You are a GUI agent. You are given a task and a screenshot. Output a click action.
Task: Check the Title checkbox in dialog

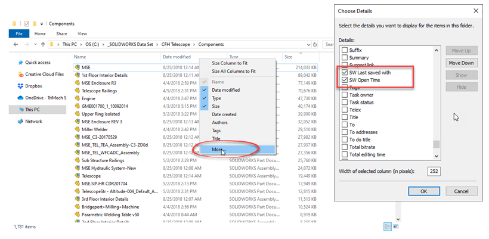(345, 117)
